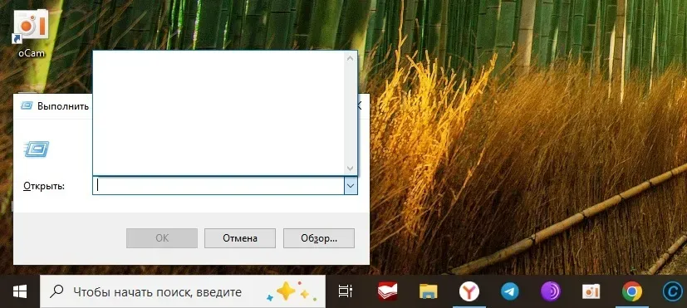
Task: Click the dropdown list scroll down arrow
Action: pos(350,169)
